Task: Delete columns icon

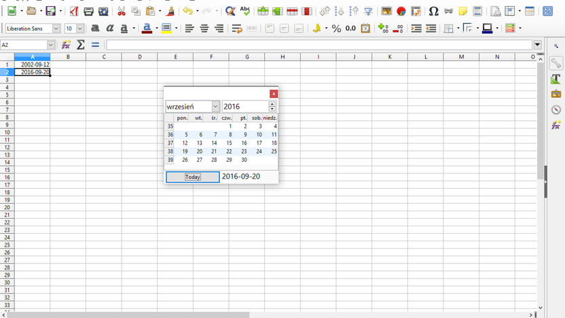Action: tap(307, 11)
